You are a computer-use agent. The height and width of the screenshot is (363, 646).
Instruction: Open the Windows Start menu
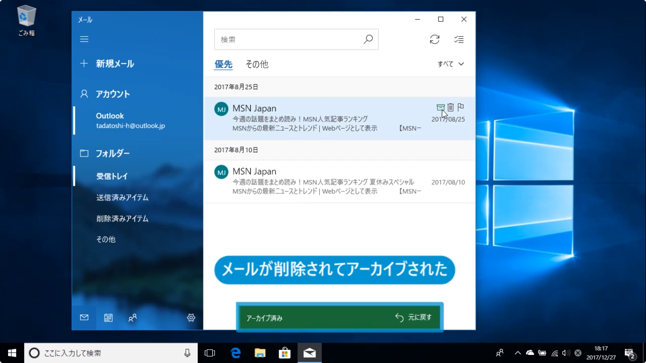click(x=12, y=353)
